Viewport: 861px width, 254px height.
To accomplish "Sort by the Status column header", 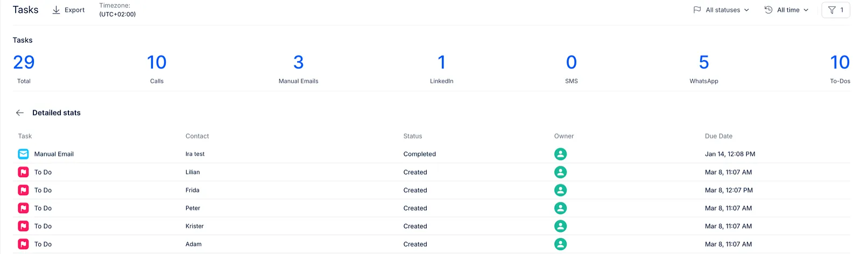I will (x=413, y=136).
